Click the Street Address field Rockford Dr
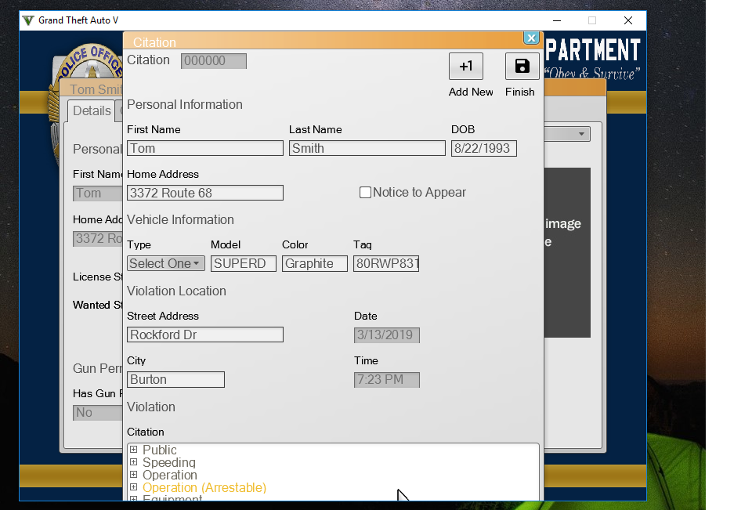The width and height of the screenshot is (752, 510). click(205, 335)
